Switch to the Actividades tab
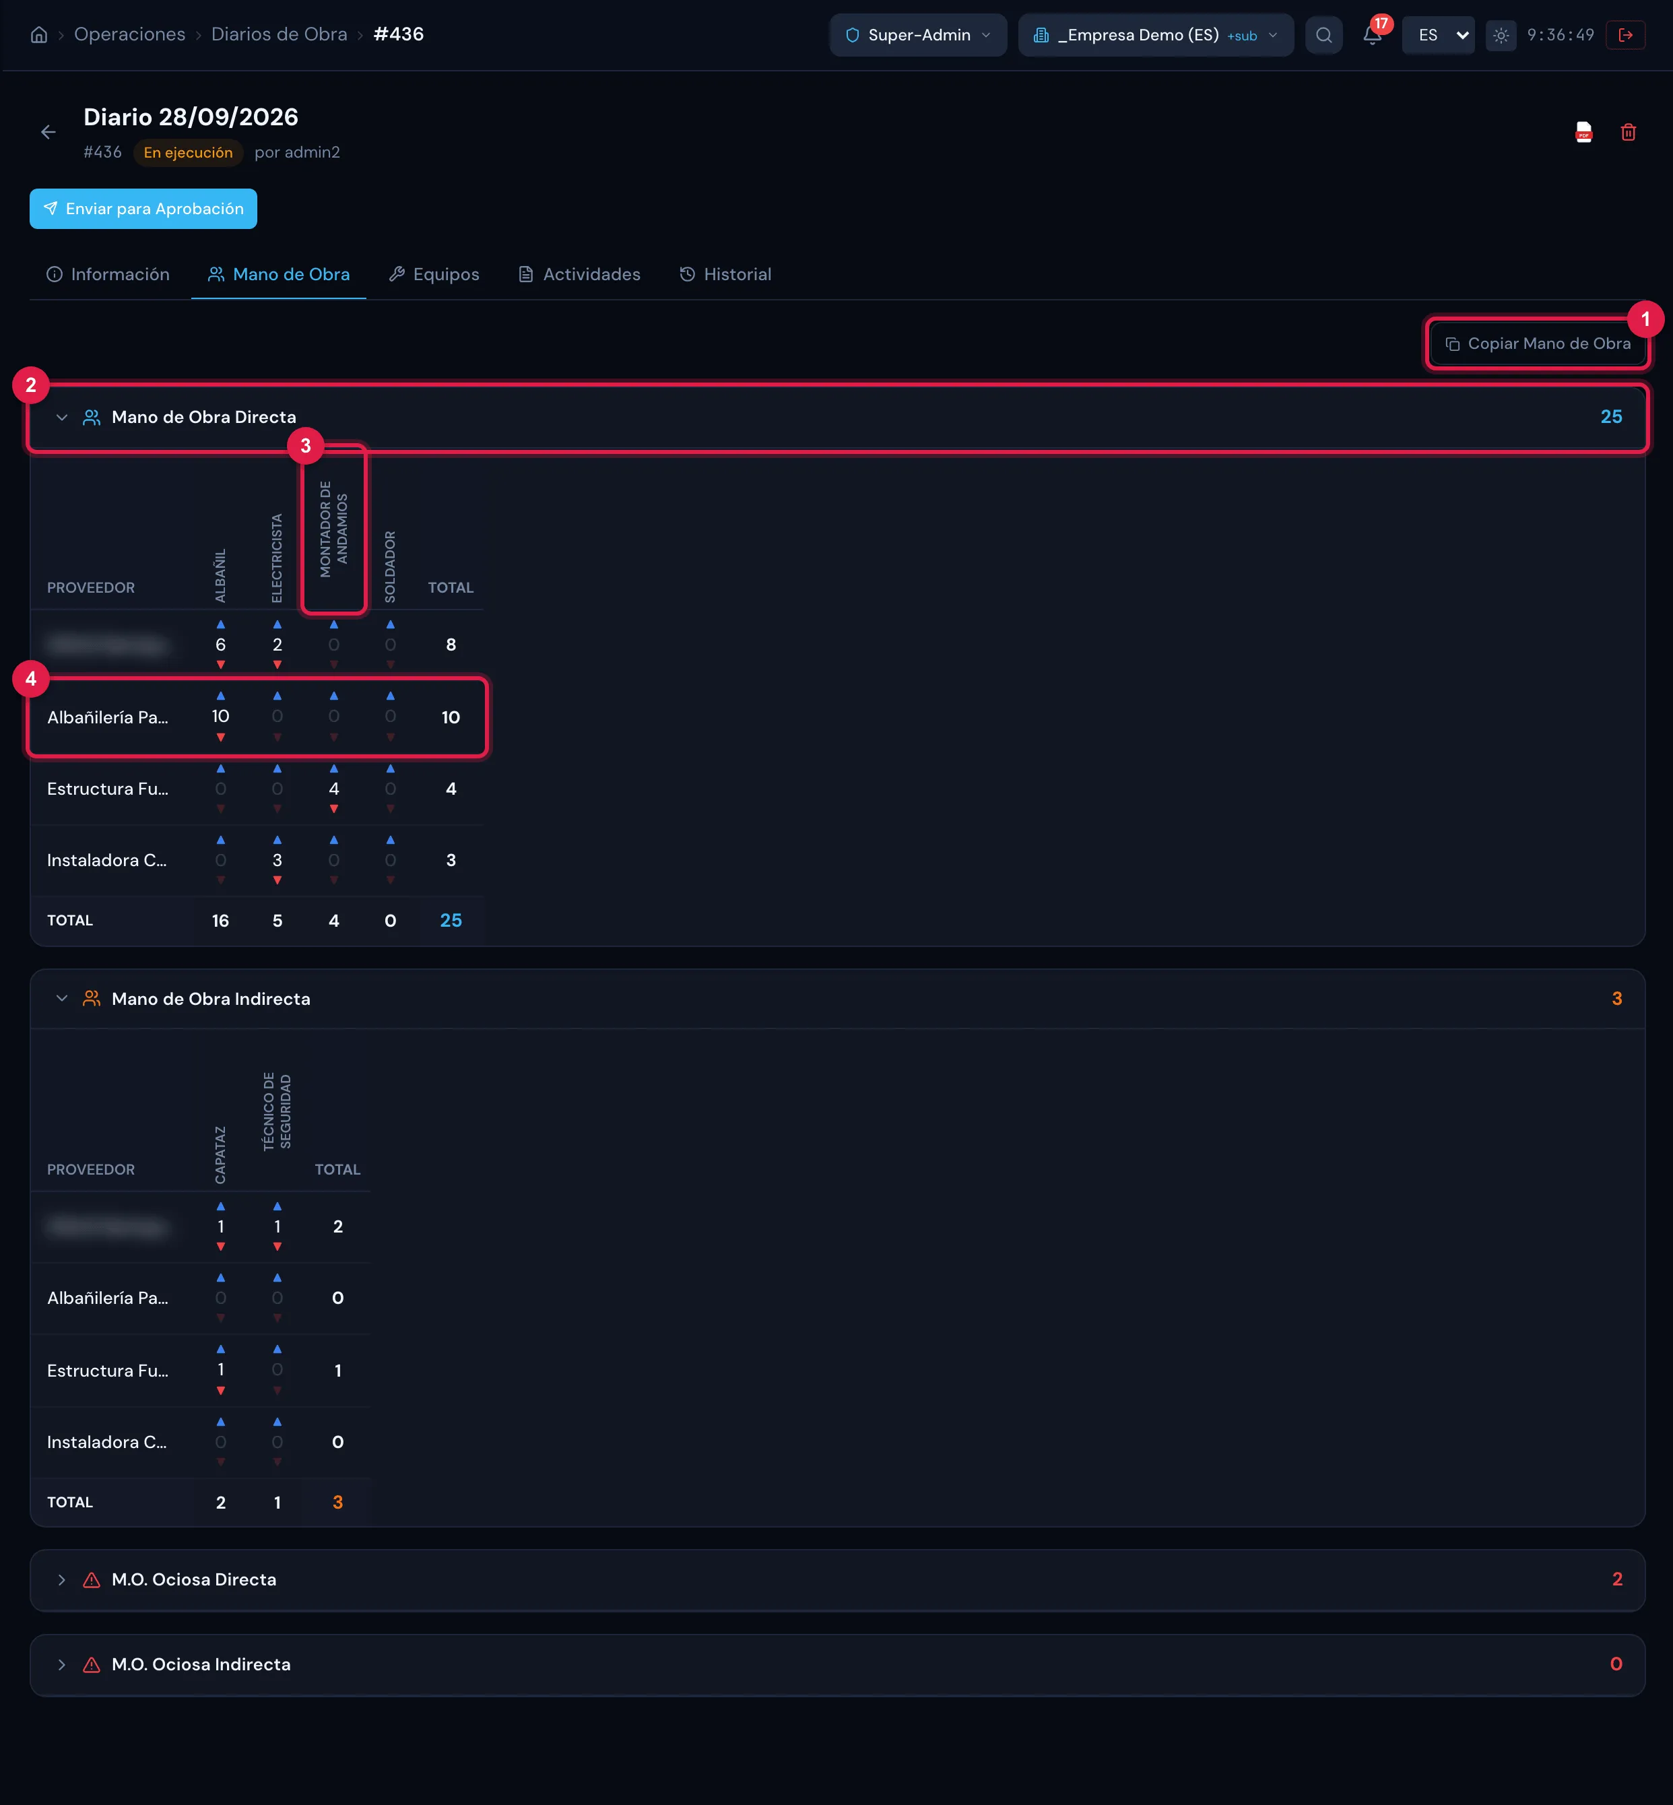Screen dimensions: 1673x1805 click(579, 274)
